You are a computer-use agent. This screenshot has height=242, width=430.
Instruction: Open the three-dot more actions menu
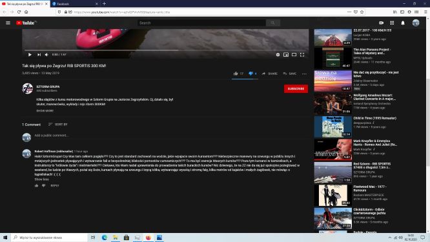[304, 74]
